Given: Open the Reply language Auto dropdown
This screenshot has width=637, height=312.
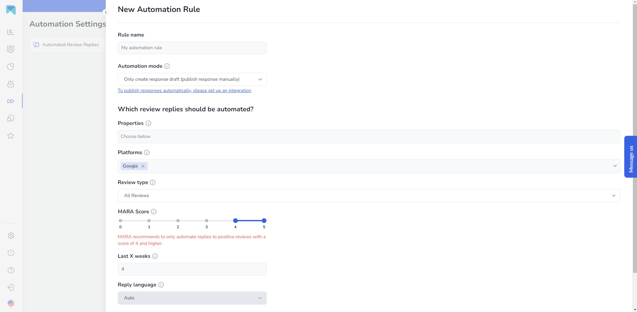Looking at the screenshot, I should click(x=192, y=298).
